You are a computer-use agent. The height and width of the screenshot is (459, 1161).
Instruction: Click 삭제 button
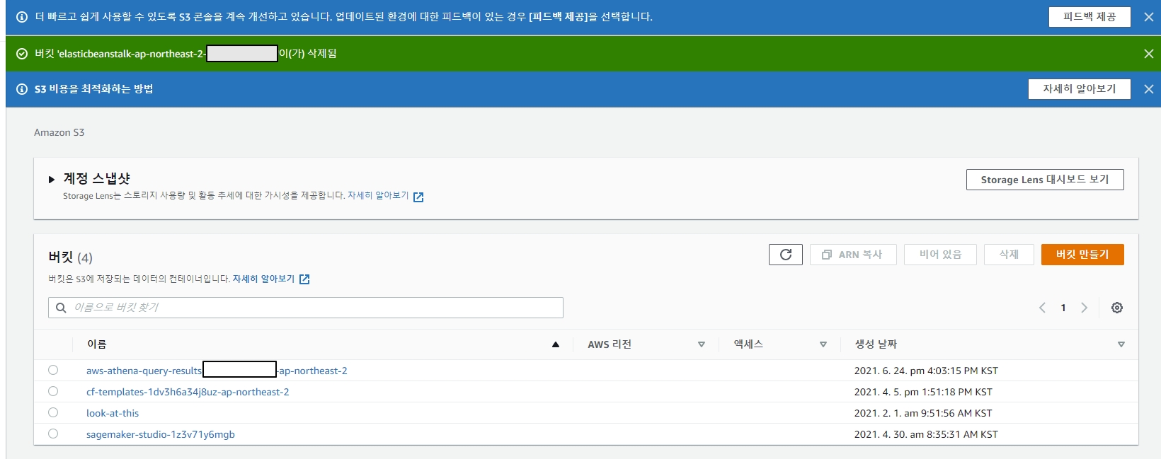(x=1009, y=255)
